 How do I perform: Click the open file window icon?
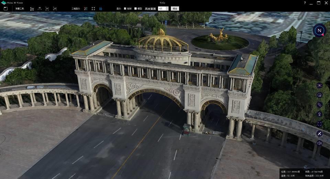[x=5, y=9]
